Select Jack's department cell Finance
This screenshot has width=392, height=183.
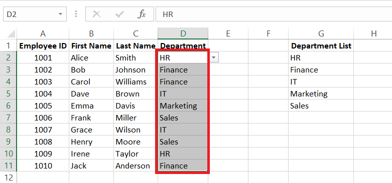click(x=183, y=165)
